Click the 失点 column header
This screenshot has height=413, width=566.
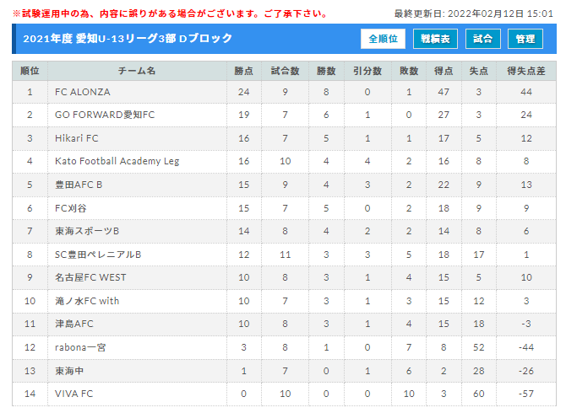click(x=479, y=71)
